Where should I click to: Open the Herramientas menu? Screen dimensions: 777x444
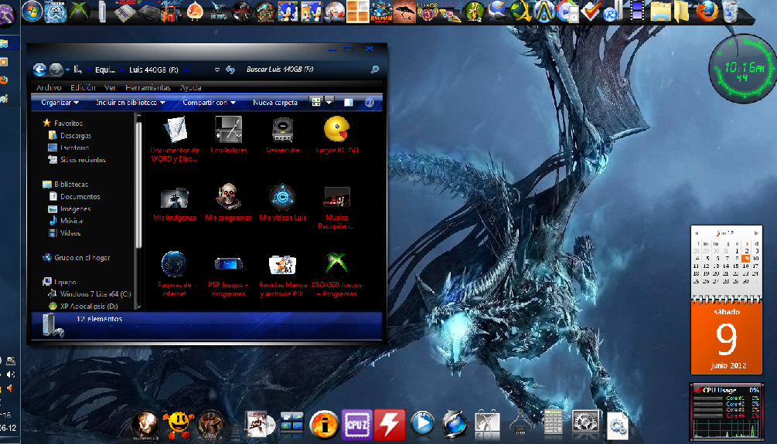click(x=148, y=87)
